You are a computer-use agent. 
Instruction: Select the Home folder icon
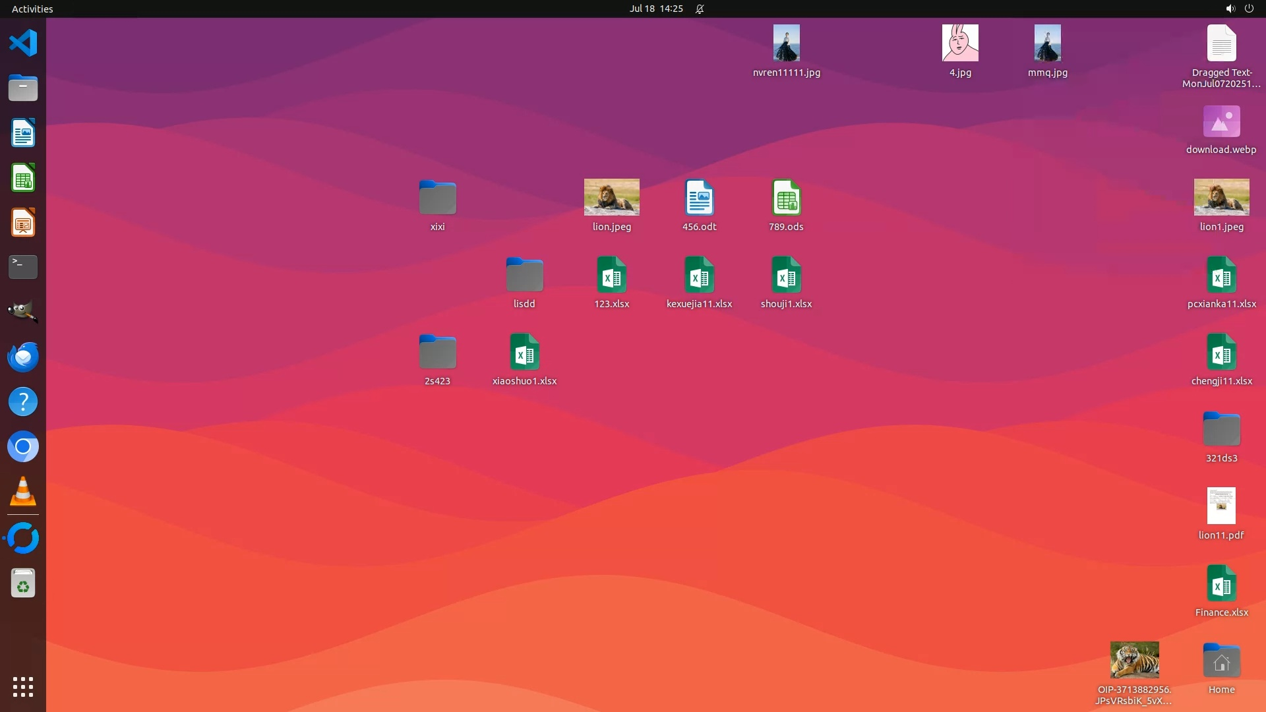coord(1221,661)
